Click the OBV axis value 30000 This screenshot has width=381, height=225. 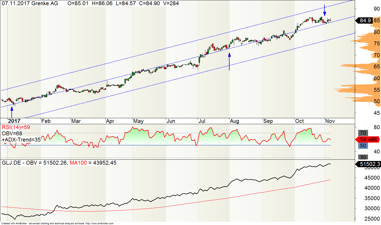[372, 208]
